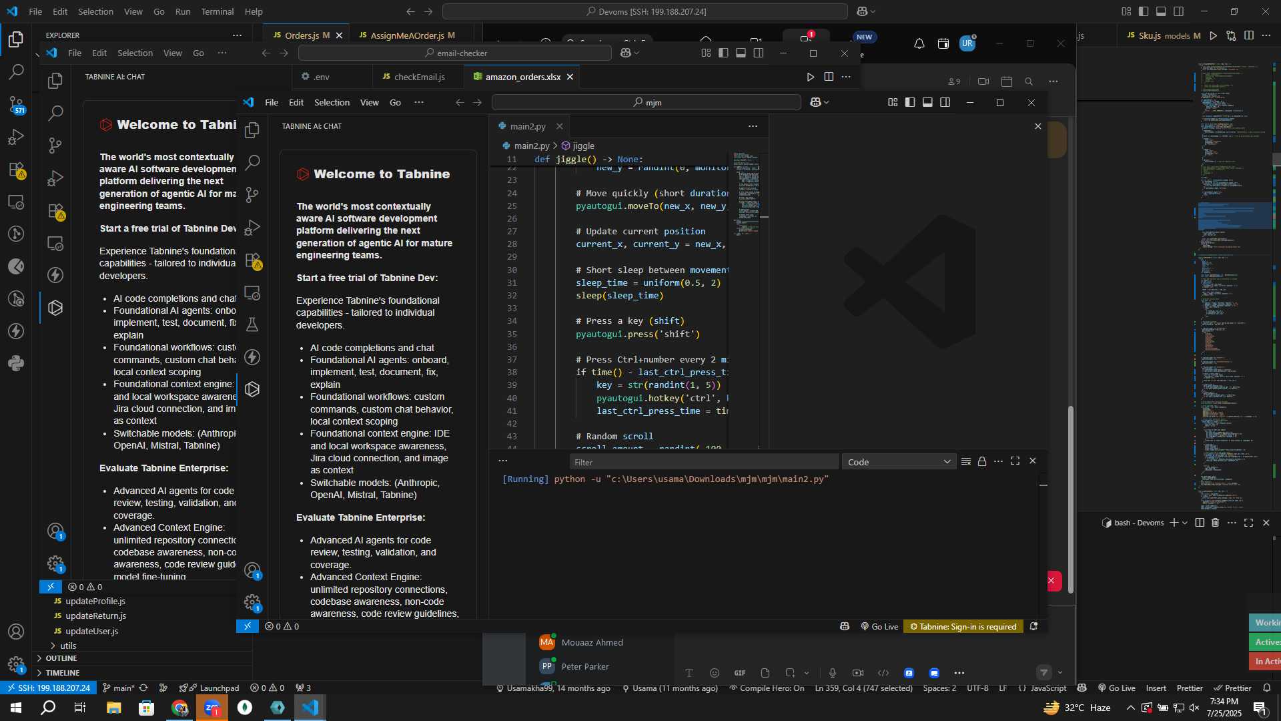Run amazon_orders file with the play icon
This screenshot has height=721, width=1281.
(x=811, y=77)
